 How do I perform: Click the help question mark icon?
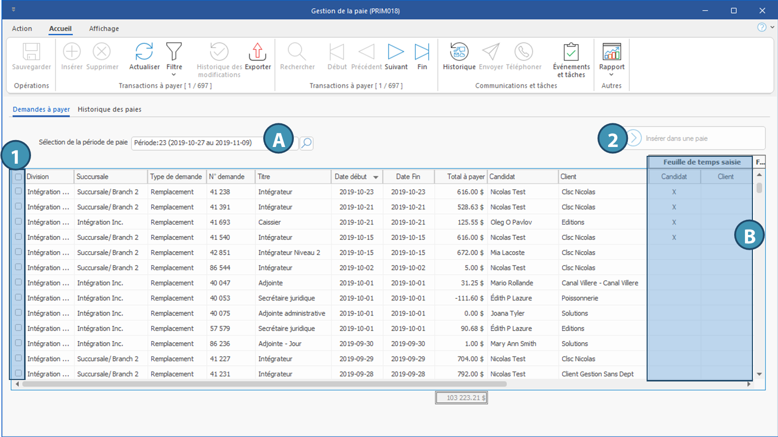[762, 28]
